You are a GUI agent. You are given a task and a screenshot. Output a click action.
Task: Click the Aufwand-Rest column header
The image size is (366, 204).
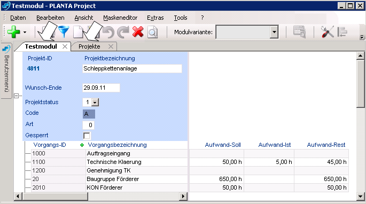click(x=326, y=145)
